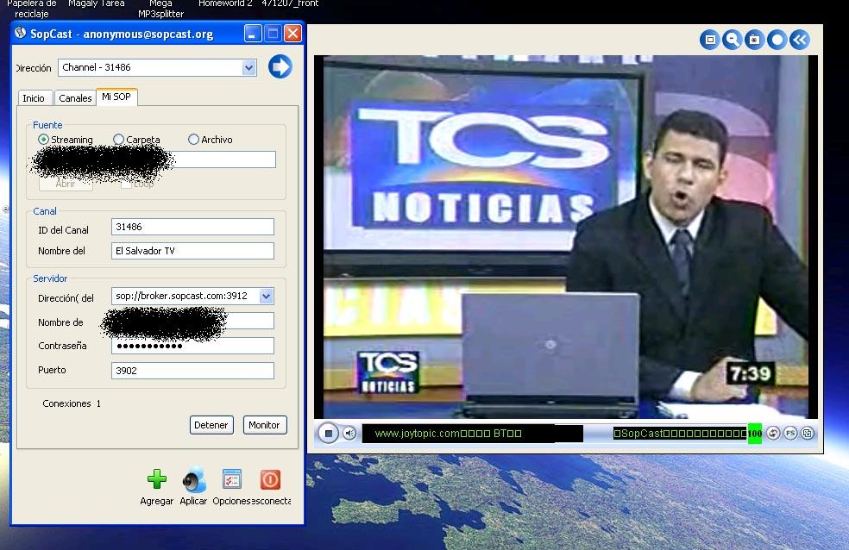The image size is (849, 550).
Task: Click the snapshot icon above the video
Action: 754,40
